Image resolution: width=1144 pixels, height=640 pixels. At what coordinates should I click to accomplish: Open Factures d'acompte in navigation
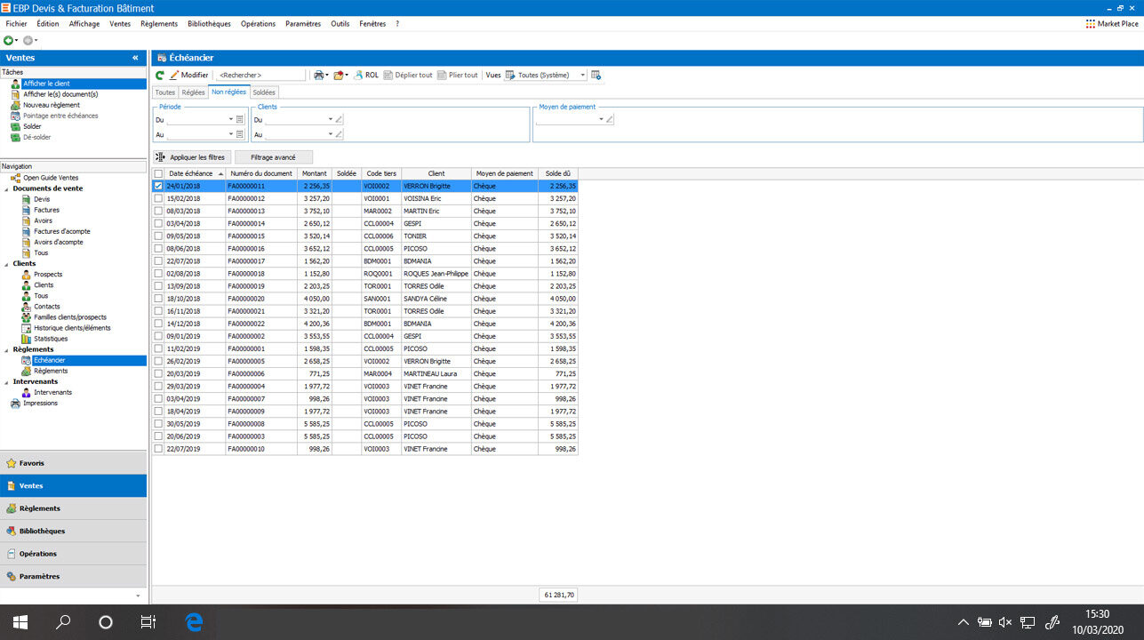click(x=62, y=231)
